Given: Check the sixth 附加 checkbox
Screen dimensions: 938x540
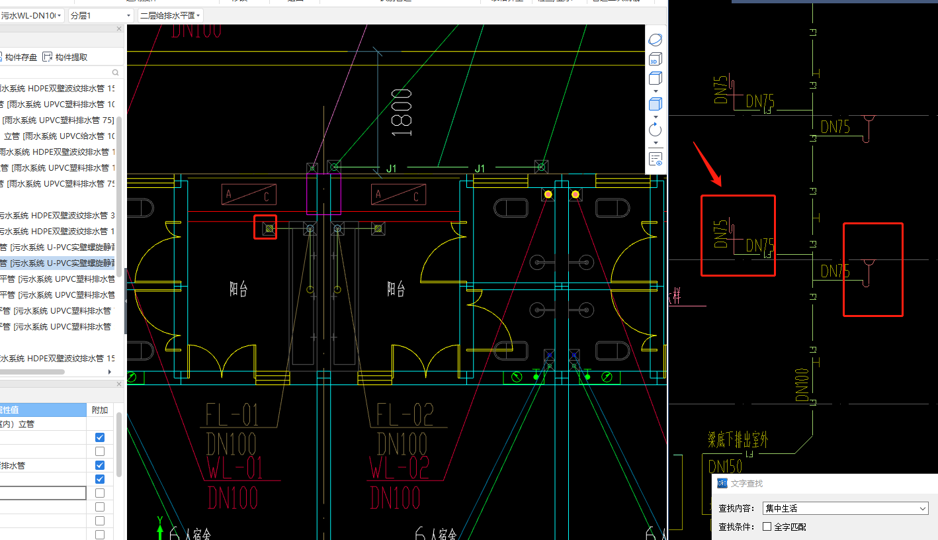Looking at the screenshot, I should click(100, 507).
